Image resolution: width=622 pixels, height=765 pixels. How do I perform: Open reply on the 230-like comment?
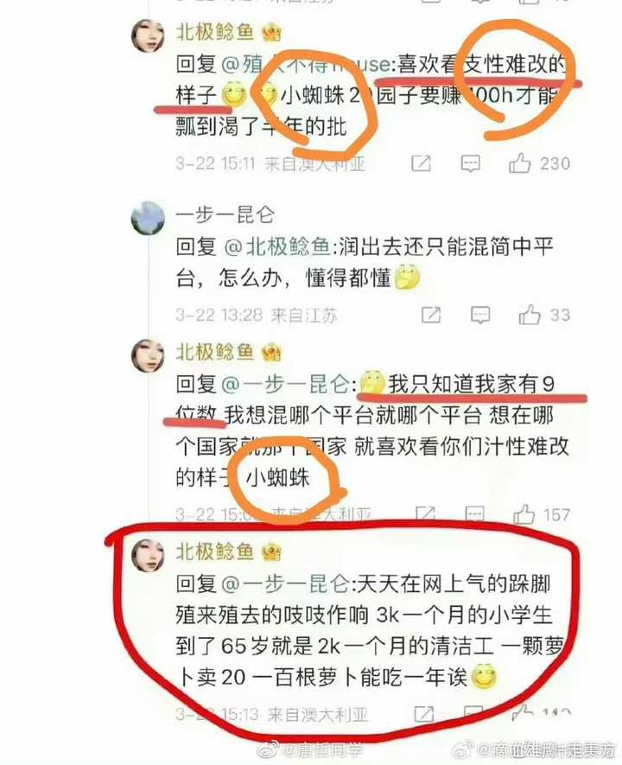(471, 163)
